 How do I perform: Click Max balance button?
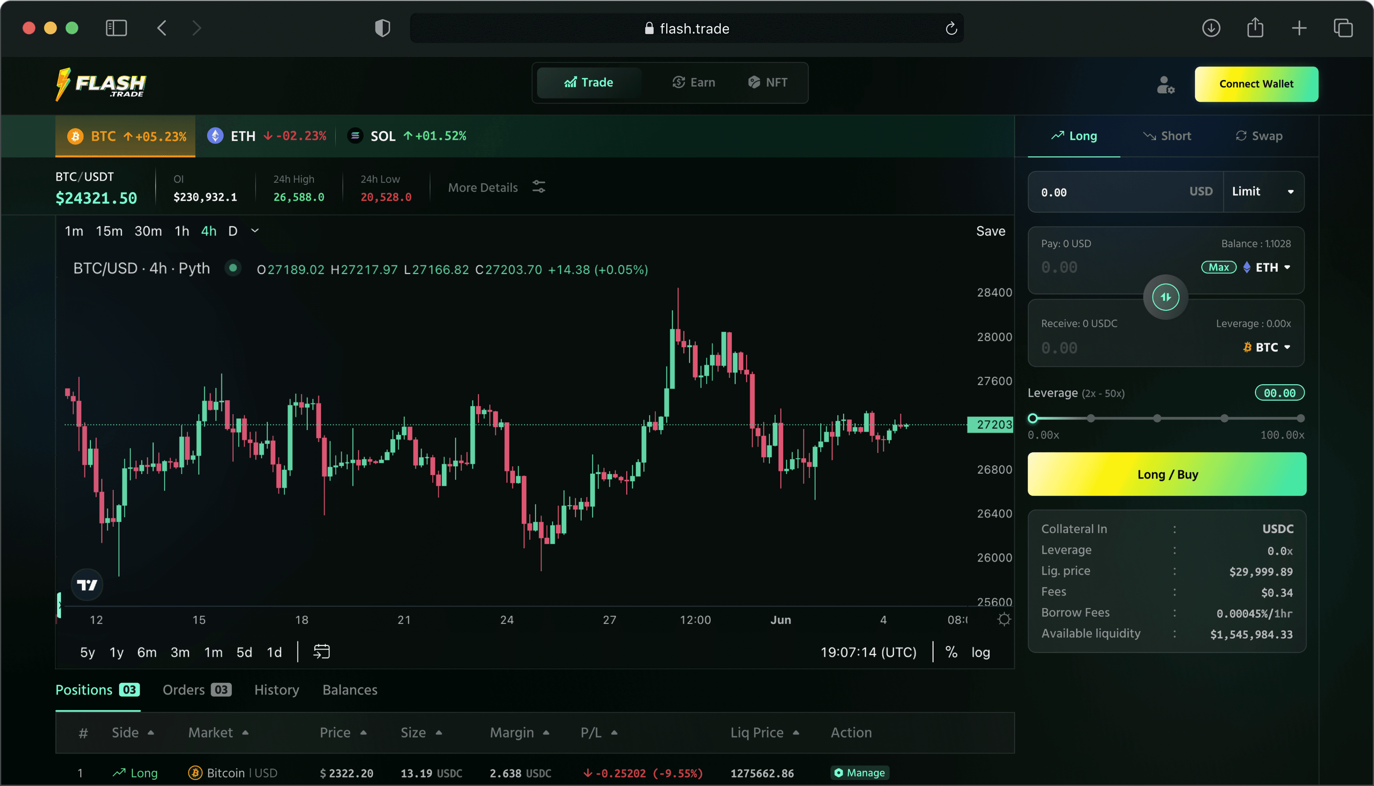[x=1218, y=267]
